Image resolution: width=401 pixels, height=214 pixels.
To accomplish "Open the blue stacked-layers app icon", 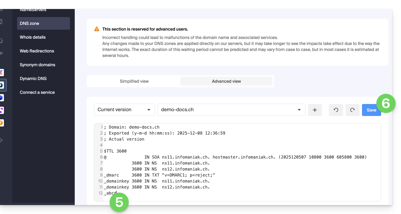I will (2, 98).
